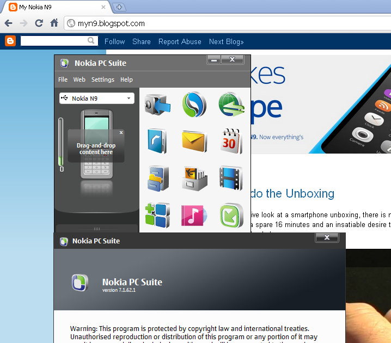Open the Web menu in Nokia PC Suite

[80, 79]
